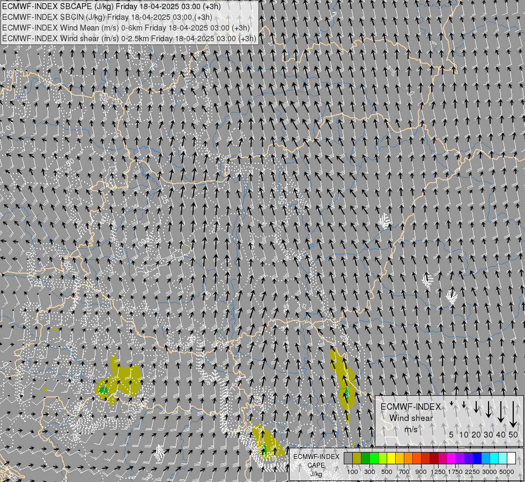Click the 40 m/s wind shear legend arrow

(500, 411)
